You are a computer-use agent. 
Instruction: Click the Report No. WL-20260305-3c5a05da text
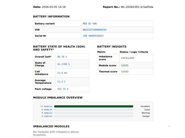point(128,7)
